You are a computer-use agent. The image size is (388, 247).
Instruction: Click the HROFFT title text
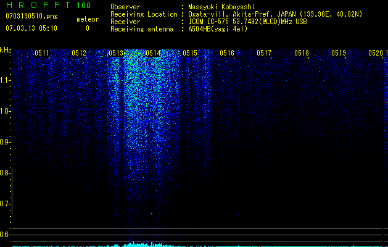[x=39, y=5]
